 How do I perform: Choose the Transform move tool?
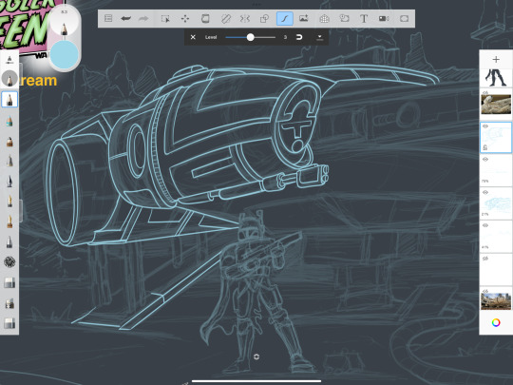click(x=185, y=19)
